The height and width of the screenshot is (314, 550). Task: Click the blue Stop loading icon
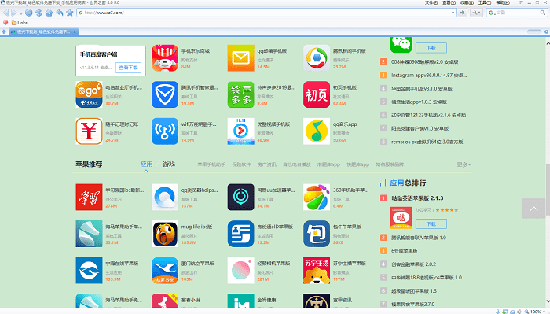point(29,13)
